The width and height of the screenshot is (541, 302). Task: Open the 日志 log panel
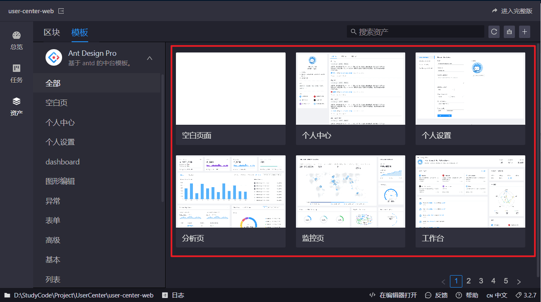pos(173,295)
